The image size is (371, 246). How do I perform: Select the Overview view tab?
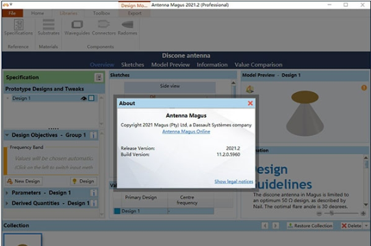pos(102,65)
